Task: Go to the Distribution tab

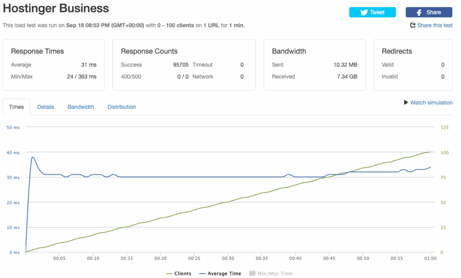Action: 122,107
